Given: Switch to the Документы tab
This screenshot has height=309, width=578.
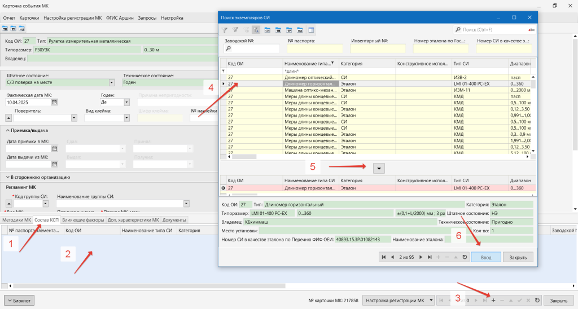Looking at the screenshot, I should pyautogui.click(x=174, y=220).
